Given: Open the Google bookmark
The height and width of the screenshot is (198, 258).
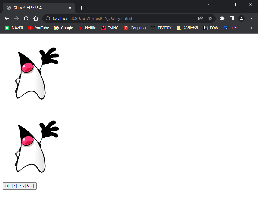Looking at the screenshot, I should pos(63,28).
